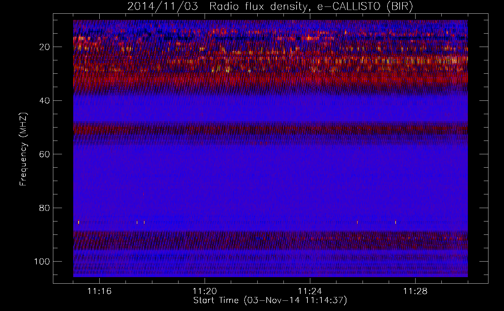Click the 11:20 time tick label

[x=205, y=291]
